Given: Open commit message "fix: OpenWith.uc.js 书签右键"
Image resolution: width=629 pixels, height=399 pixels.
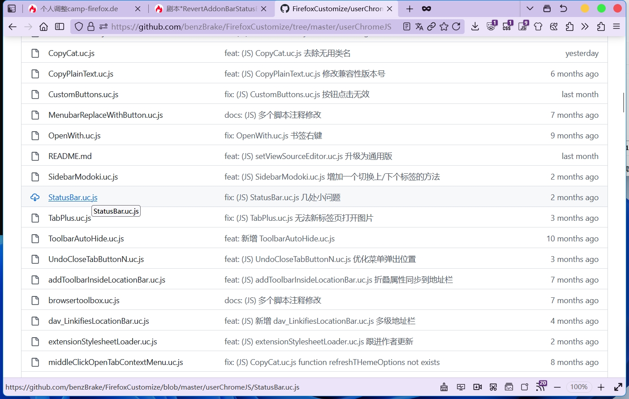Looking at the screenshot, I should [273, 136].
